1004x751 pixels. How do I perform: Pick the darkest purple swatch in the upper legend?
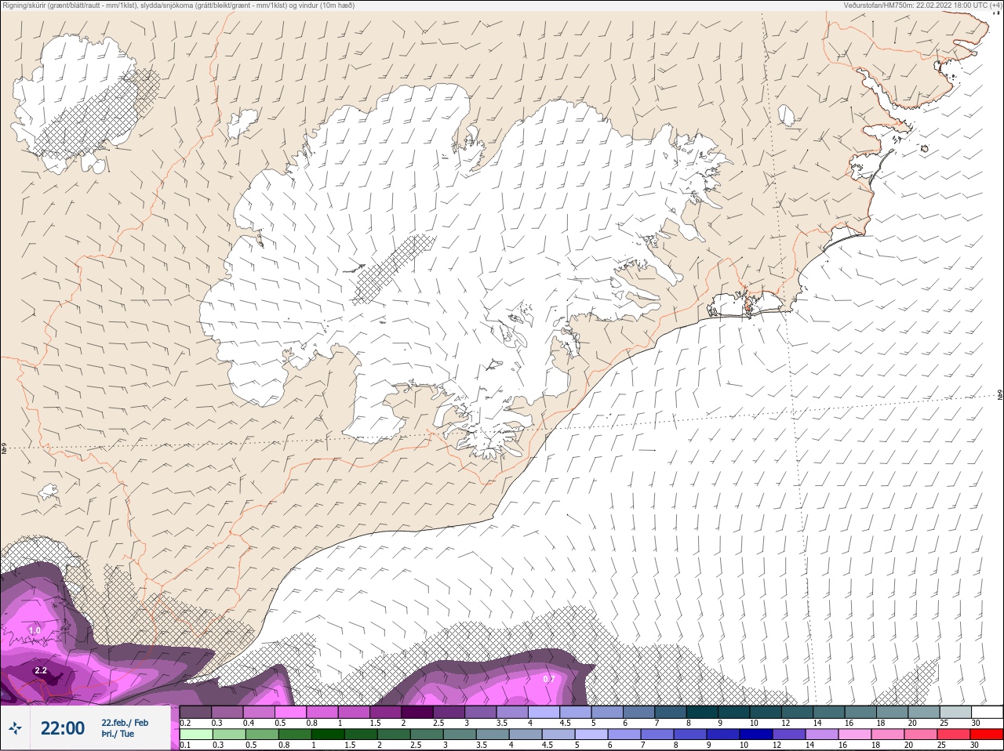[418, 713]
